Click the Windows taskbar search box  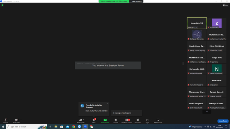coord(26,126)
